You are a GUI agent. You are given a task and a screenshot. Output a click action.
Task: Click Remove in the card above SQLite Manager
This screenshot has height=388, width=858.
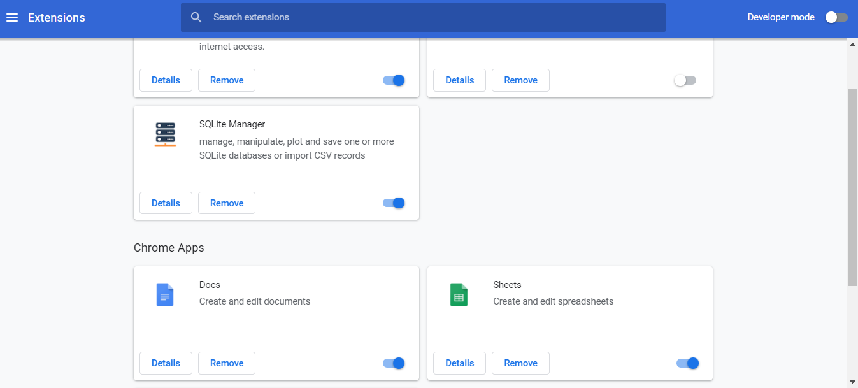coord(227,80)
